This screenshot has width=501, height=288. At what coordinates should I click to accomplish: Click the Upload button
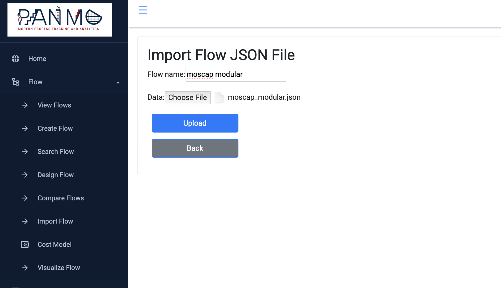195,123
